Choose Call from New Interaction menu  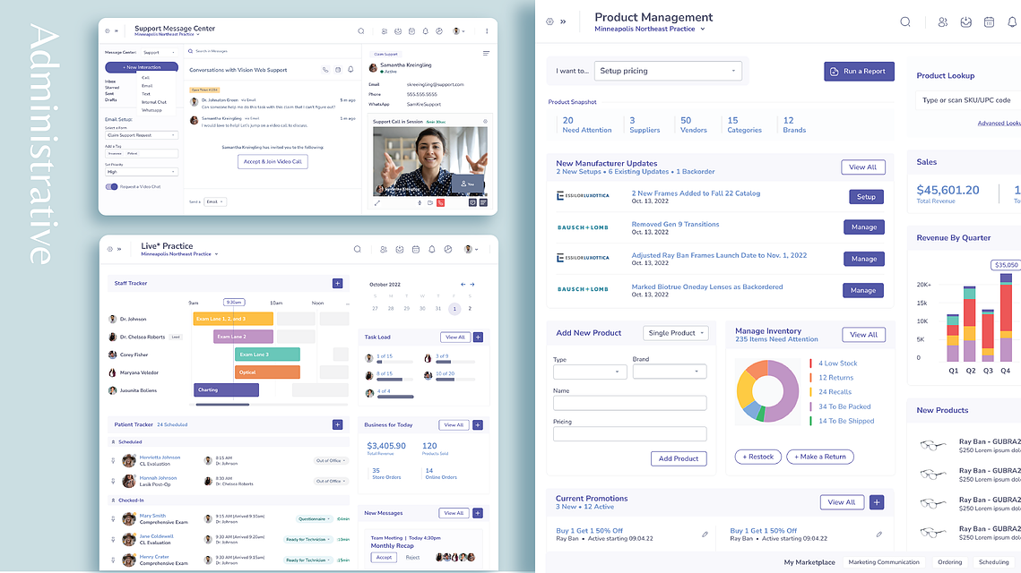click(x=145, y=77)
